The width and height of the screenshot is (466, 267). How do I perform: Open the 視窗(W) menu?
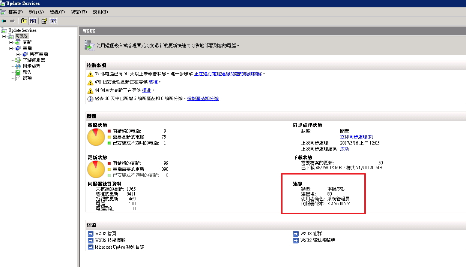point(78,12)
